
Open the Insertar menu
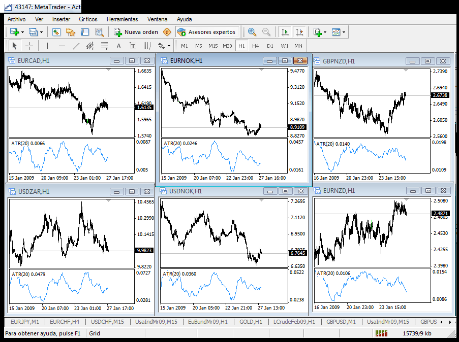61,19
